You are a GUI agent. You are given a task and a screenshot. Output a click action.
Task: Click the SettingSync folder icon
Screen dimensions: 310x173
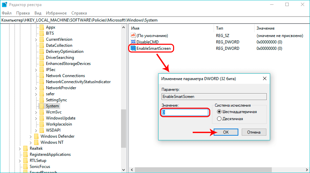42,100
